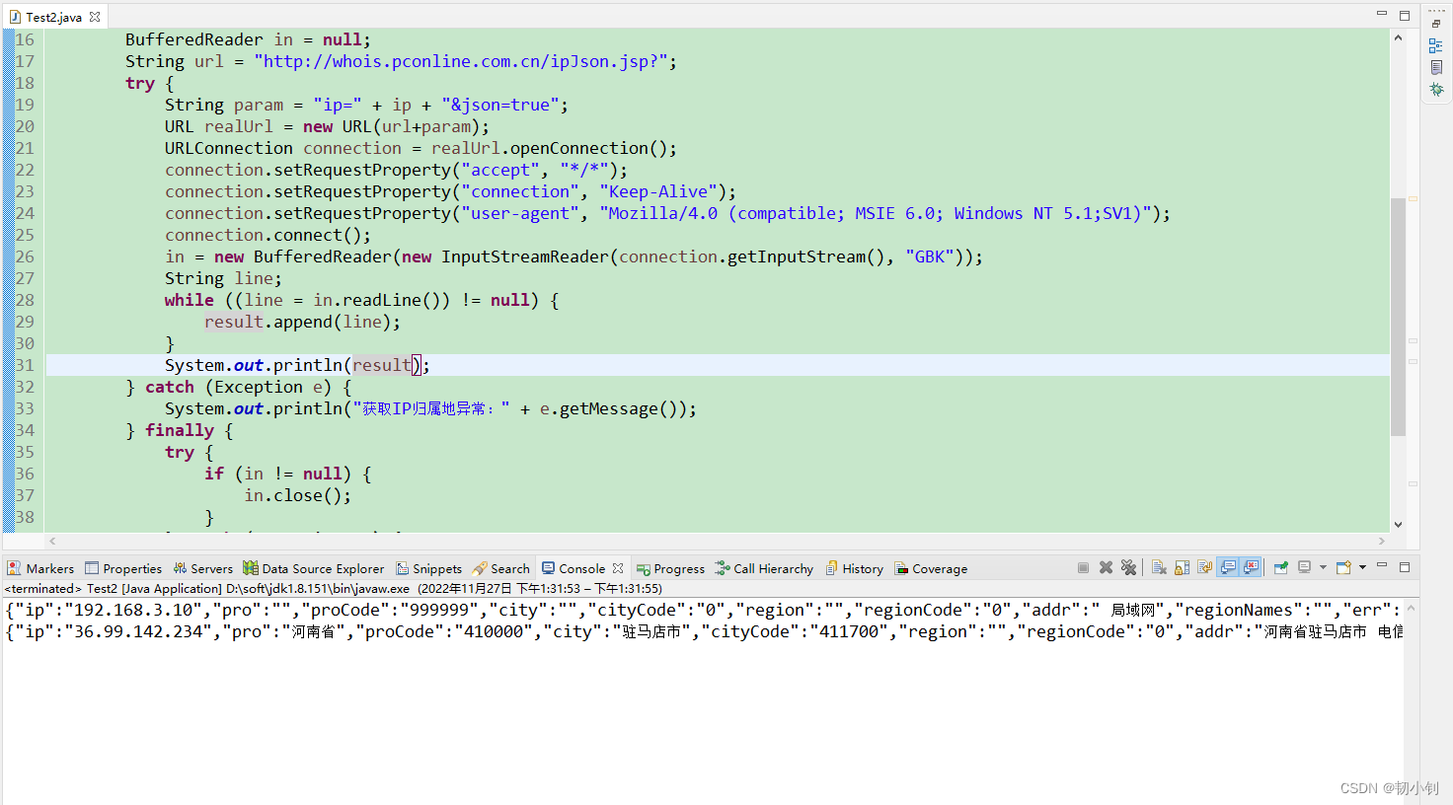Expand Open Console dropdown arrow
The height and width of the screenshot is (805, 1453).
pos(1362,567)
